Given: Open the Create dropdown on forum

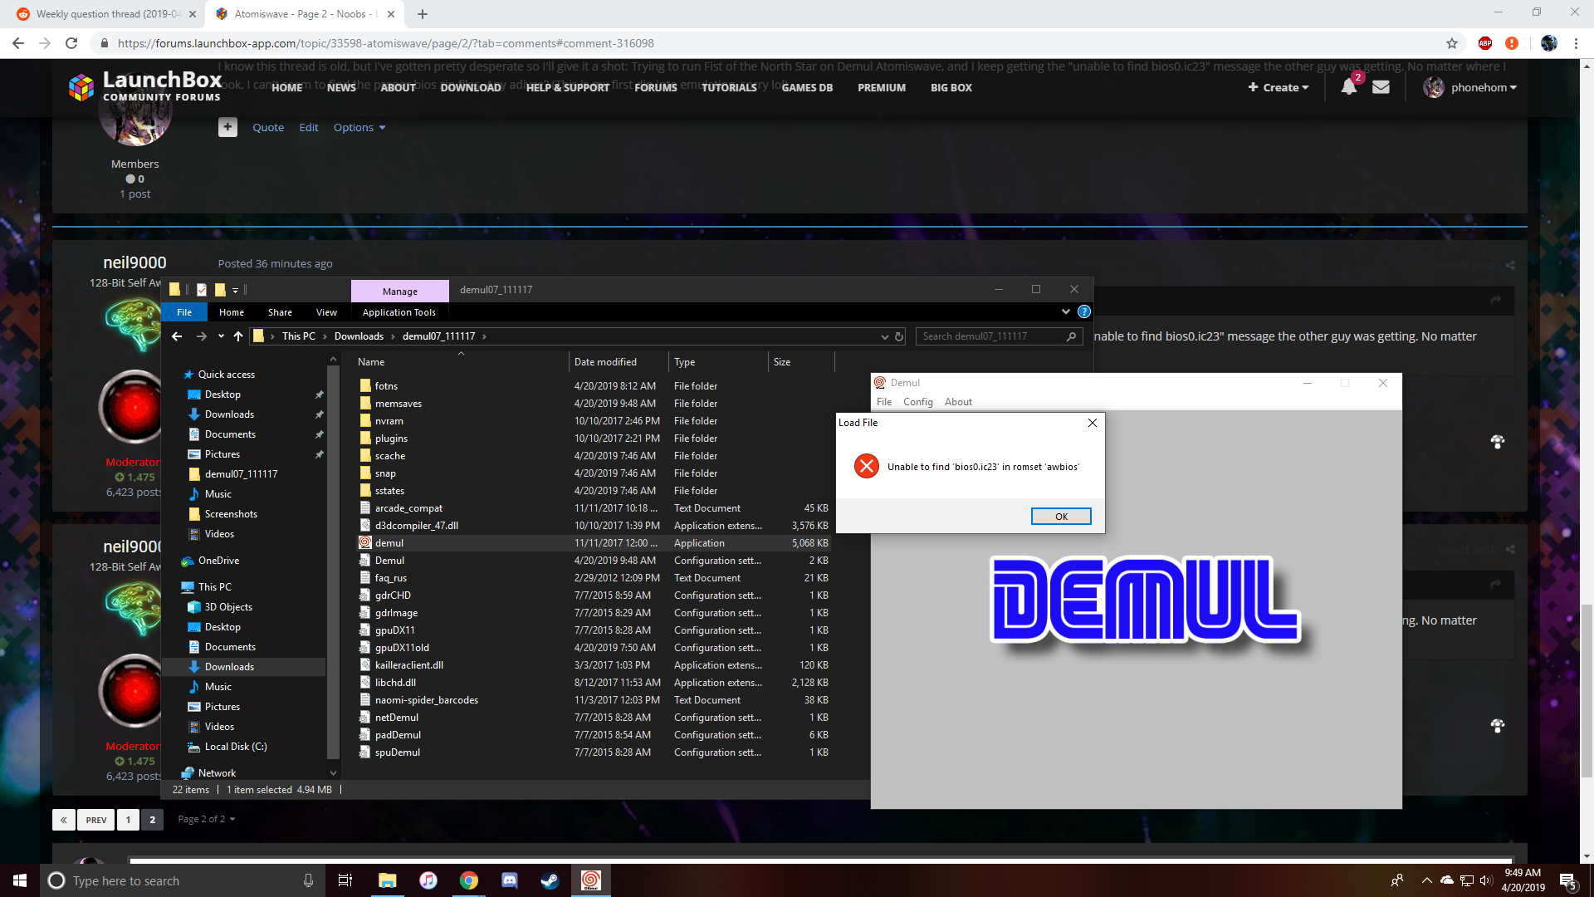Looking at the screenshot, I should [1279, 87].
